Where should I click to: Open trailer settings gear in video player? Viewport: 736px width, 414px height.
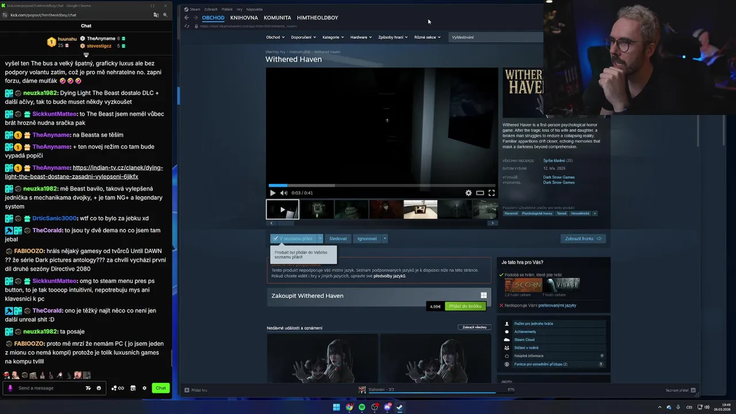pyautogui.click(x=469, y=193)
